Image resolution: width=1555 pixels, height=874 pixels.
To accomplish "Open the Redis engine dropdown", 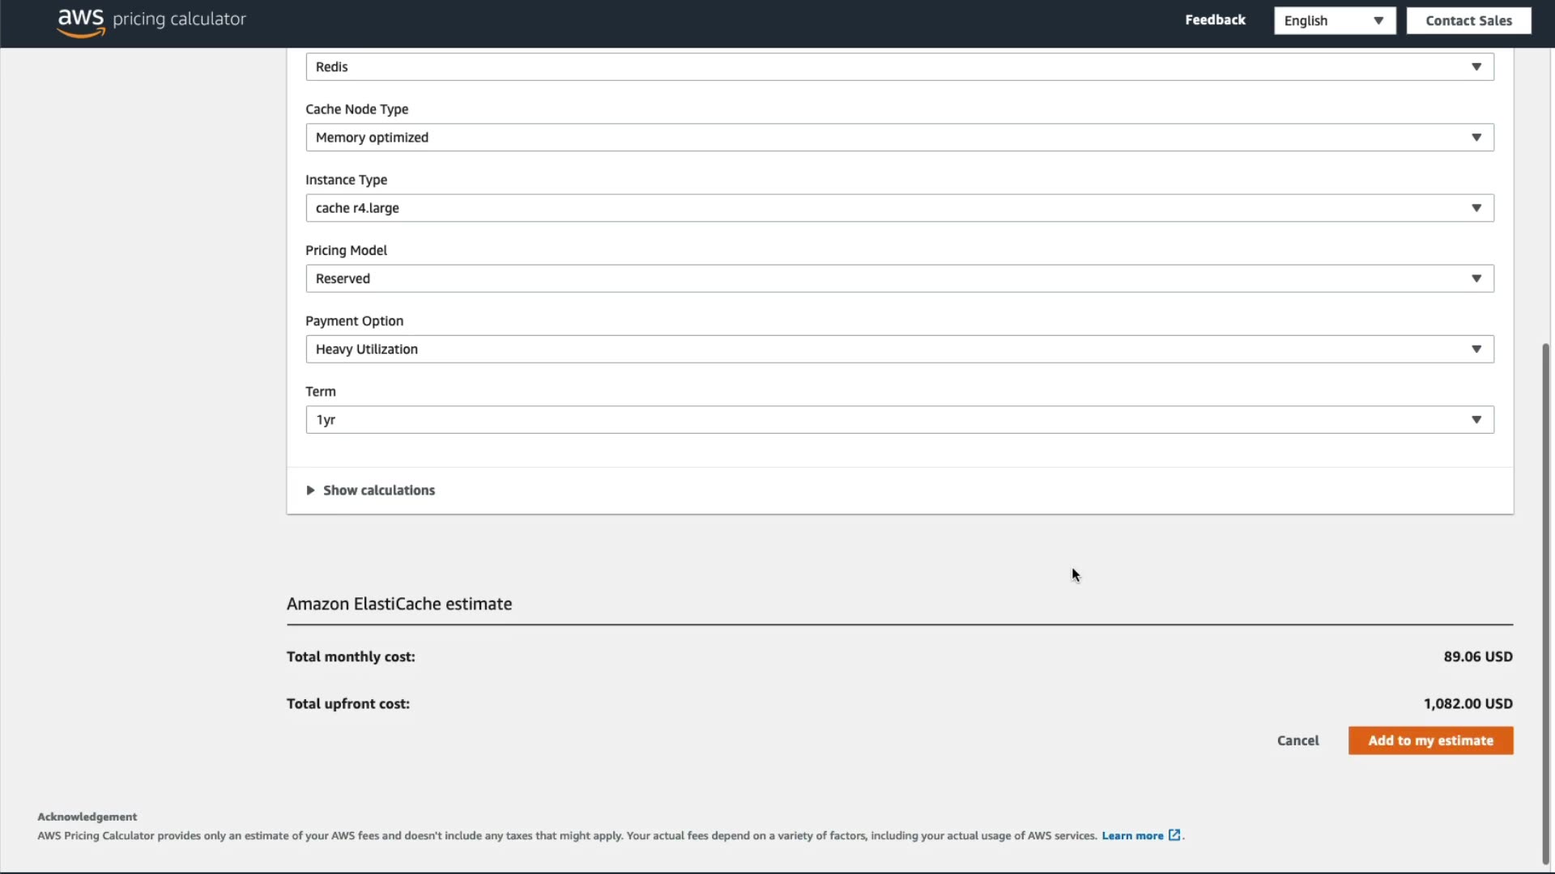I will 899,67.
